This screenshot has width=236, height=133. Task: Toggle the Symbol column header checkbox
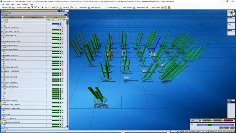(x=2, y=20)
